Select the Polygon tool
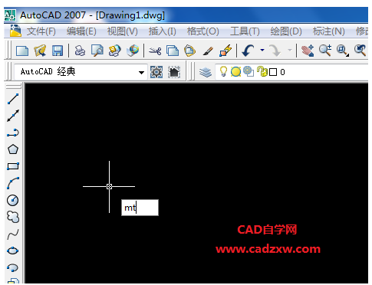 click(13, 149)
